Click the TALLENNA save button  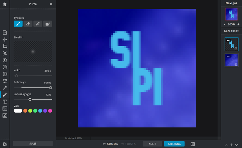[x=174, y=144]
